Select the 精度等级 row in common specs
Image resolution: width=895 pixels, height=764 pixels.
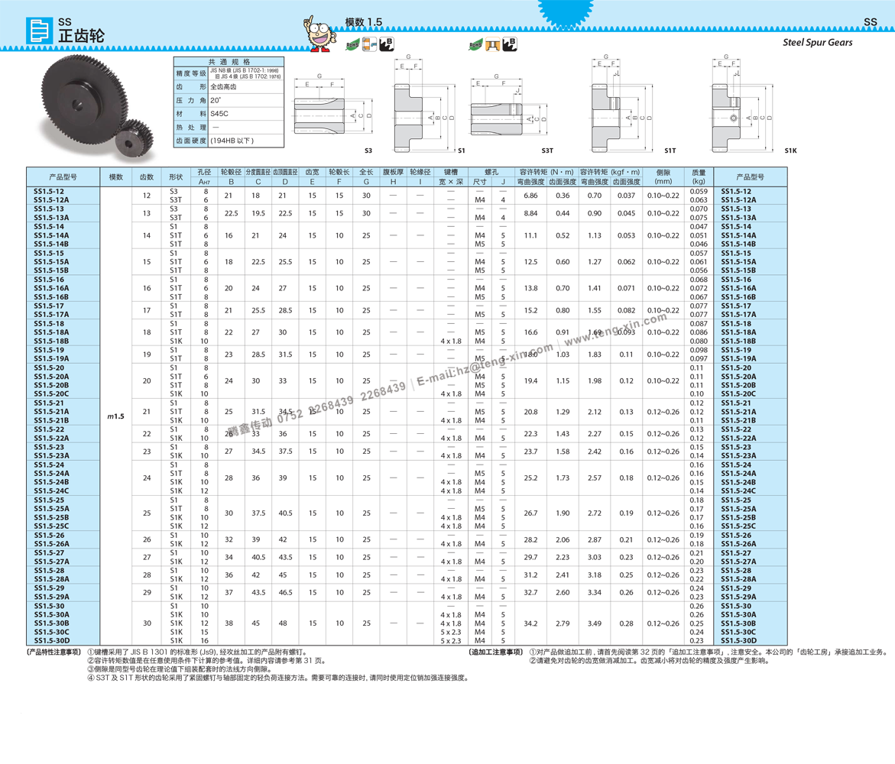tap(191, 74)
